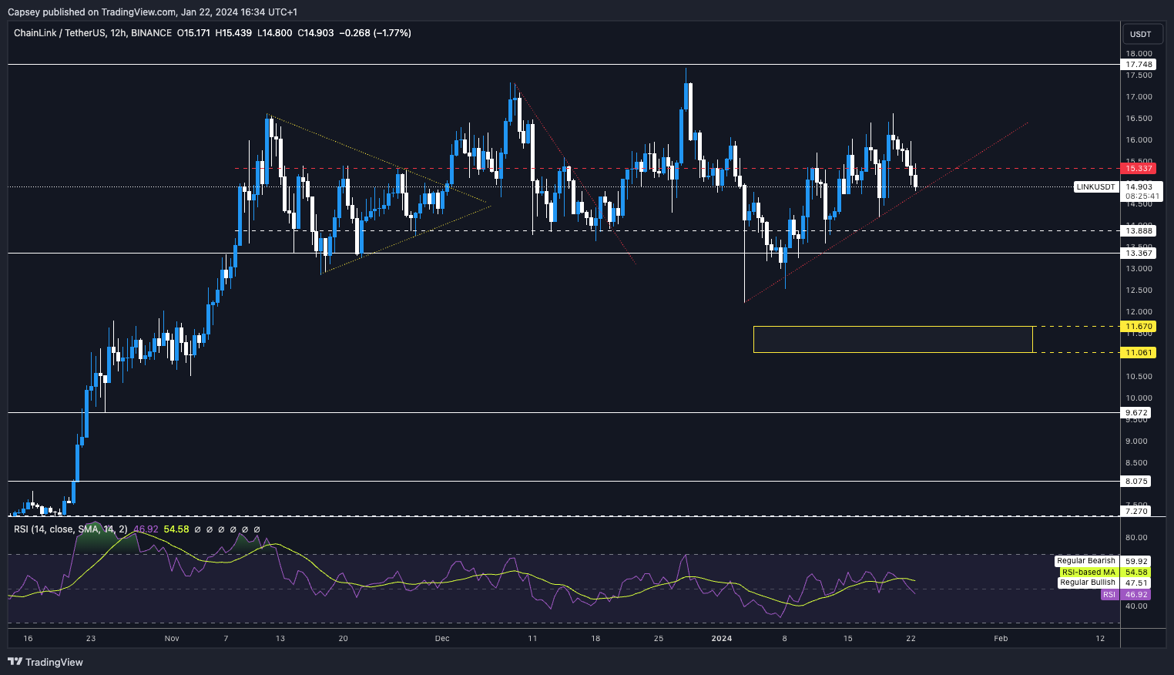
Task: Select the yellow rectangle demand zone
Action: 892,340
